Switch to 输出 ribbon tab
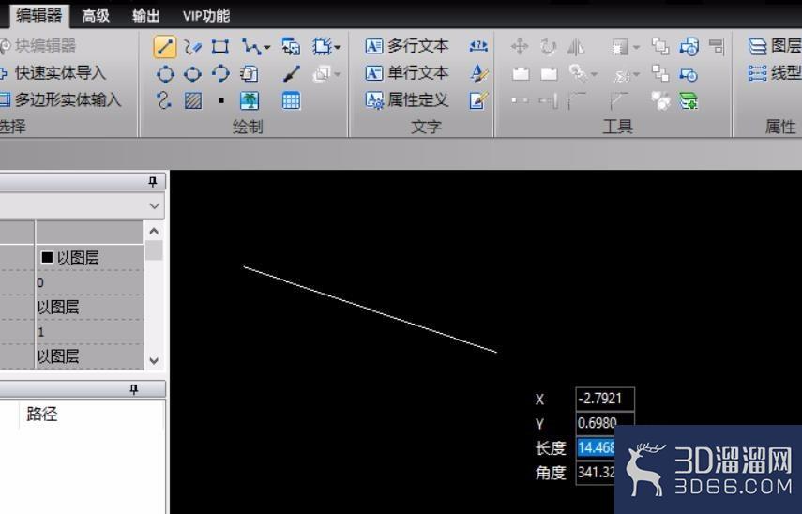 (x=145, y=16)
